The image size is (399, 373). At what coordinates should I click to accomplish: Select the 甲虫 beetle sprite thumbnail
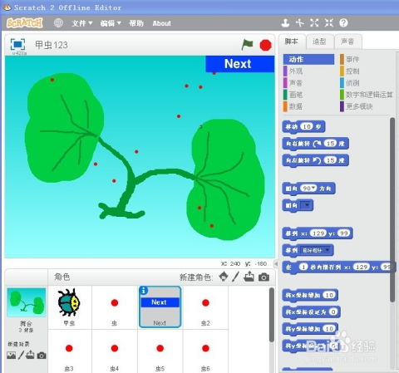click(69, 306)
